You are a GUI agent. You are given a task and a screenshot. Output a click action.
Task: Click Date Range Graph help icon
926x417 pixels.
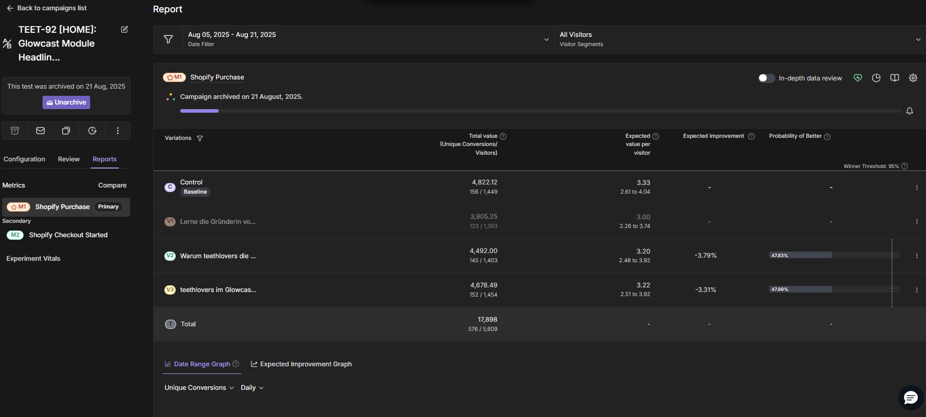236,364
